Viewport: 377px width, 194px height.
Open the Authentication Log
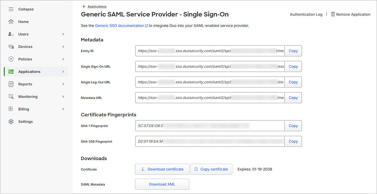click(x=306, y=14)
